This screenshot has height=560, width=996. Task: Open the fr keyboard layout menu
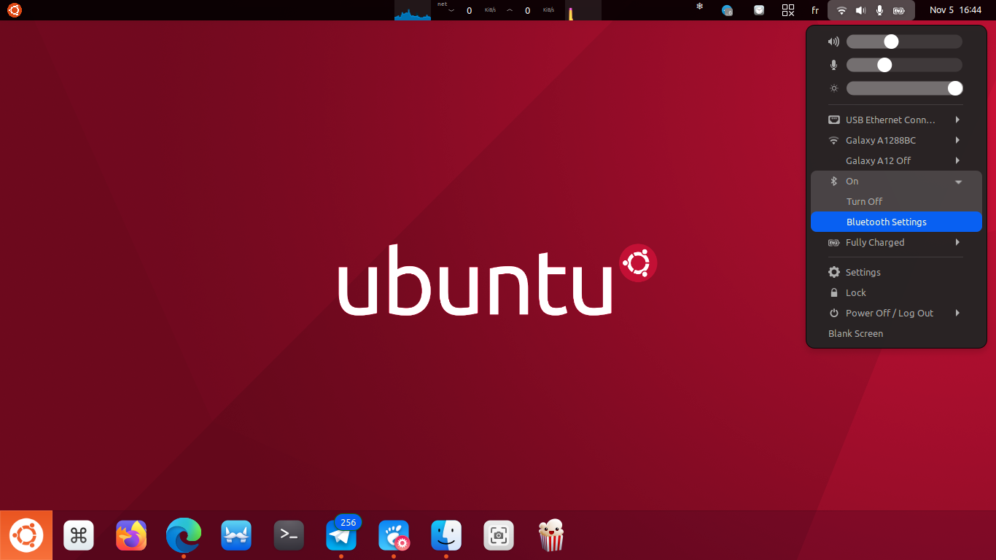coord(815,10)
